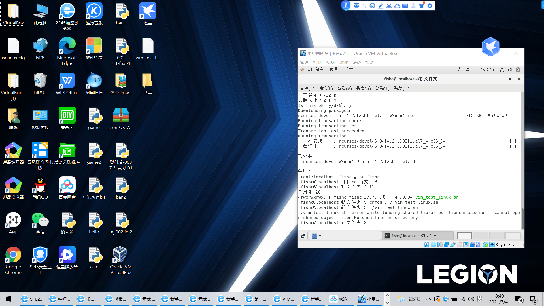This screenshot has width=544, height=306.
Task: Click the mouse integration status icon
Action: point(485,245)
